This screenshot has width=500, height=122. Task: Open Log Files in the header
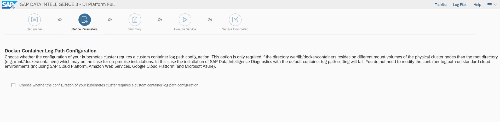point(460,5)
